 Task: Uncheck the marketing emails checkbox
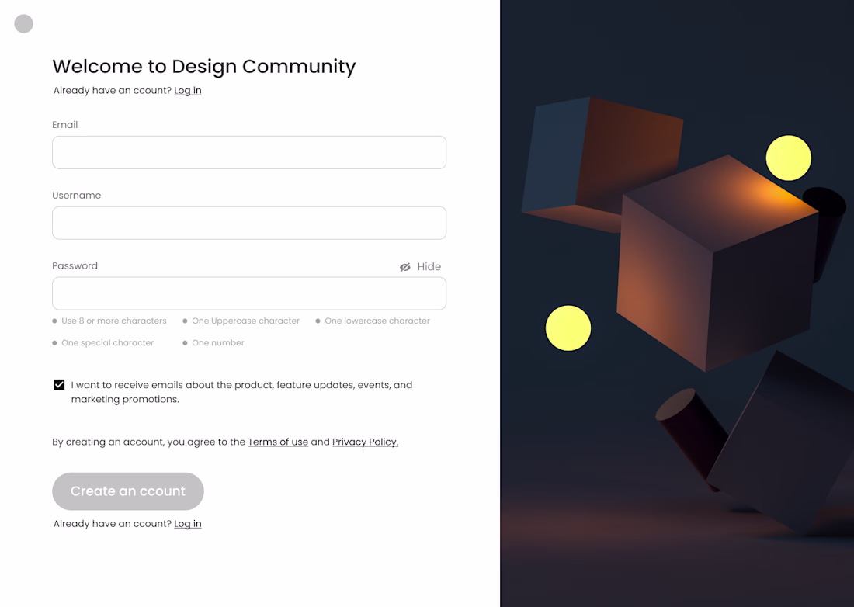pos(59,385)
